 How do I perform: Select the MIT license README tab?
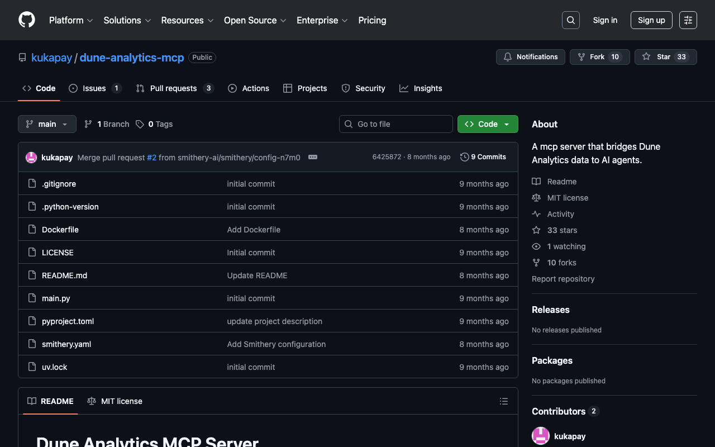tap(115, 401)
